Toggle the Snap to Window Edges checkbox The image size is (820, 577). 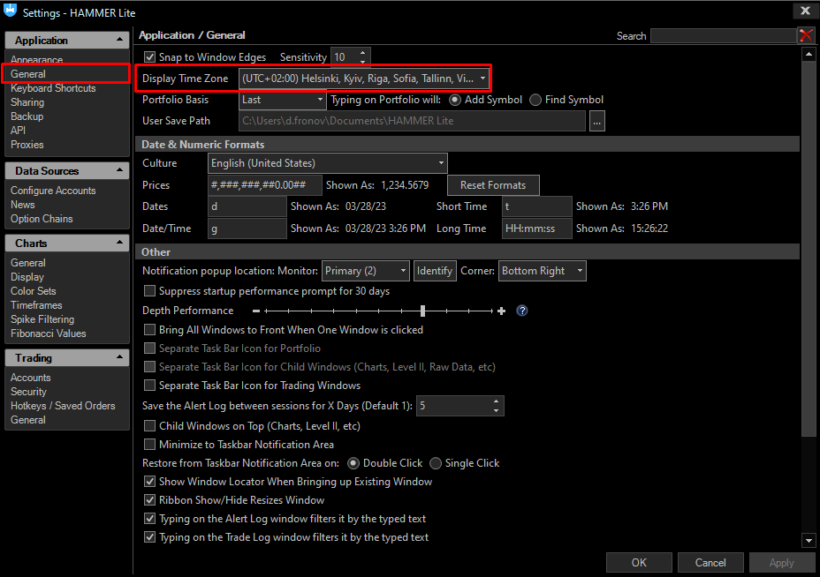tap(149, 57)
